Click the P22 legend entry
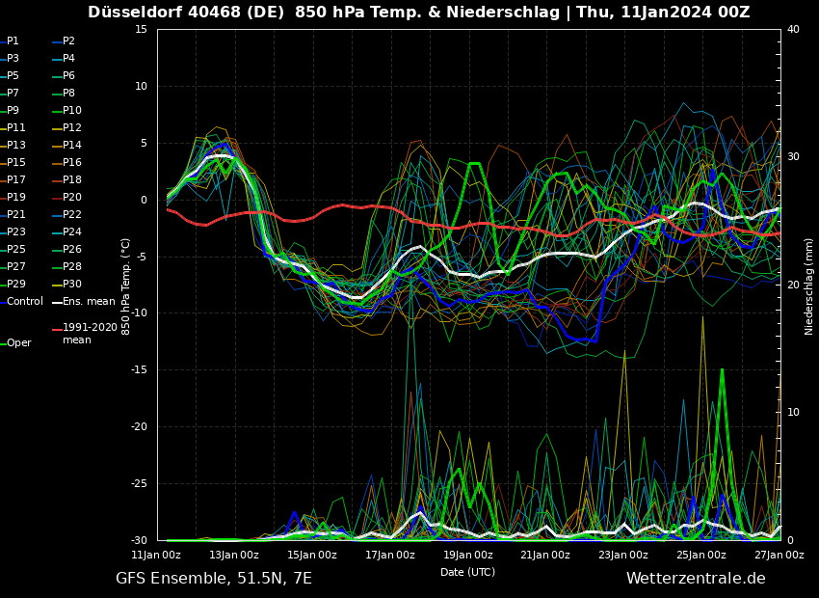The image size is (819, 598). tap(71, 215)
